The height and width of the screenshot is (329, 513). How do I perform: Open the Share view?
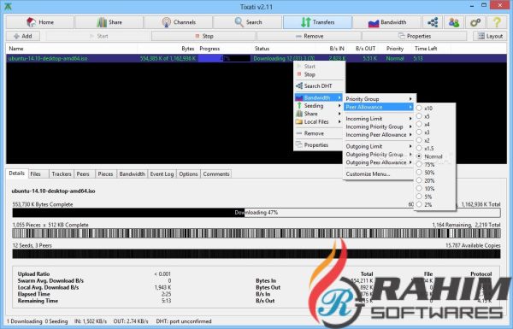click(x=109, y=22)
